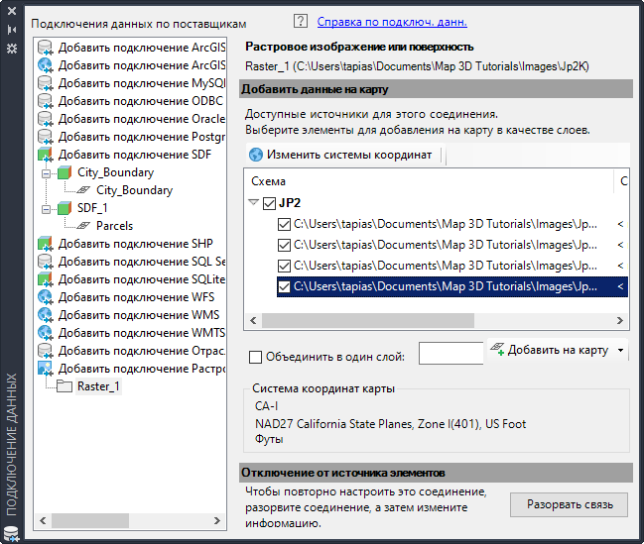Click the data connect icon at palette bottom
Viewport: 644px width, 544px height.
pos(11,534)
